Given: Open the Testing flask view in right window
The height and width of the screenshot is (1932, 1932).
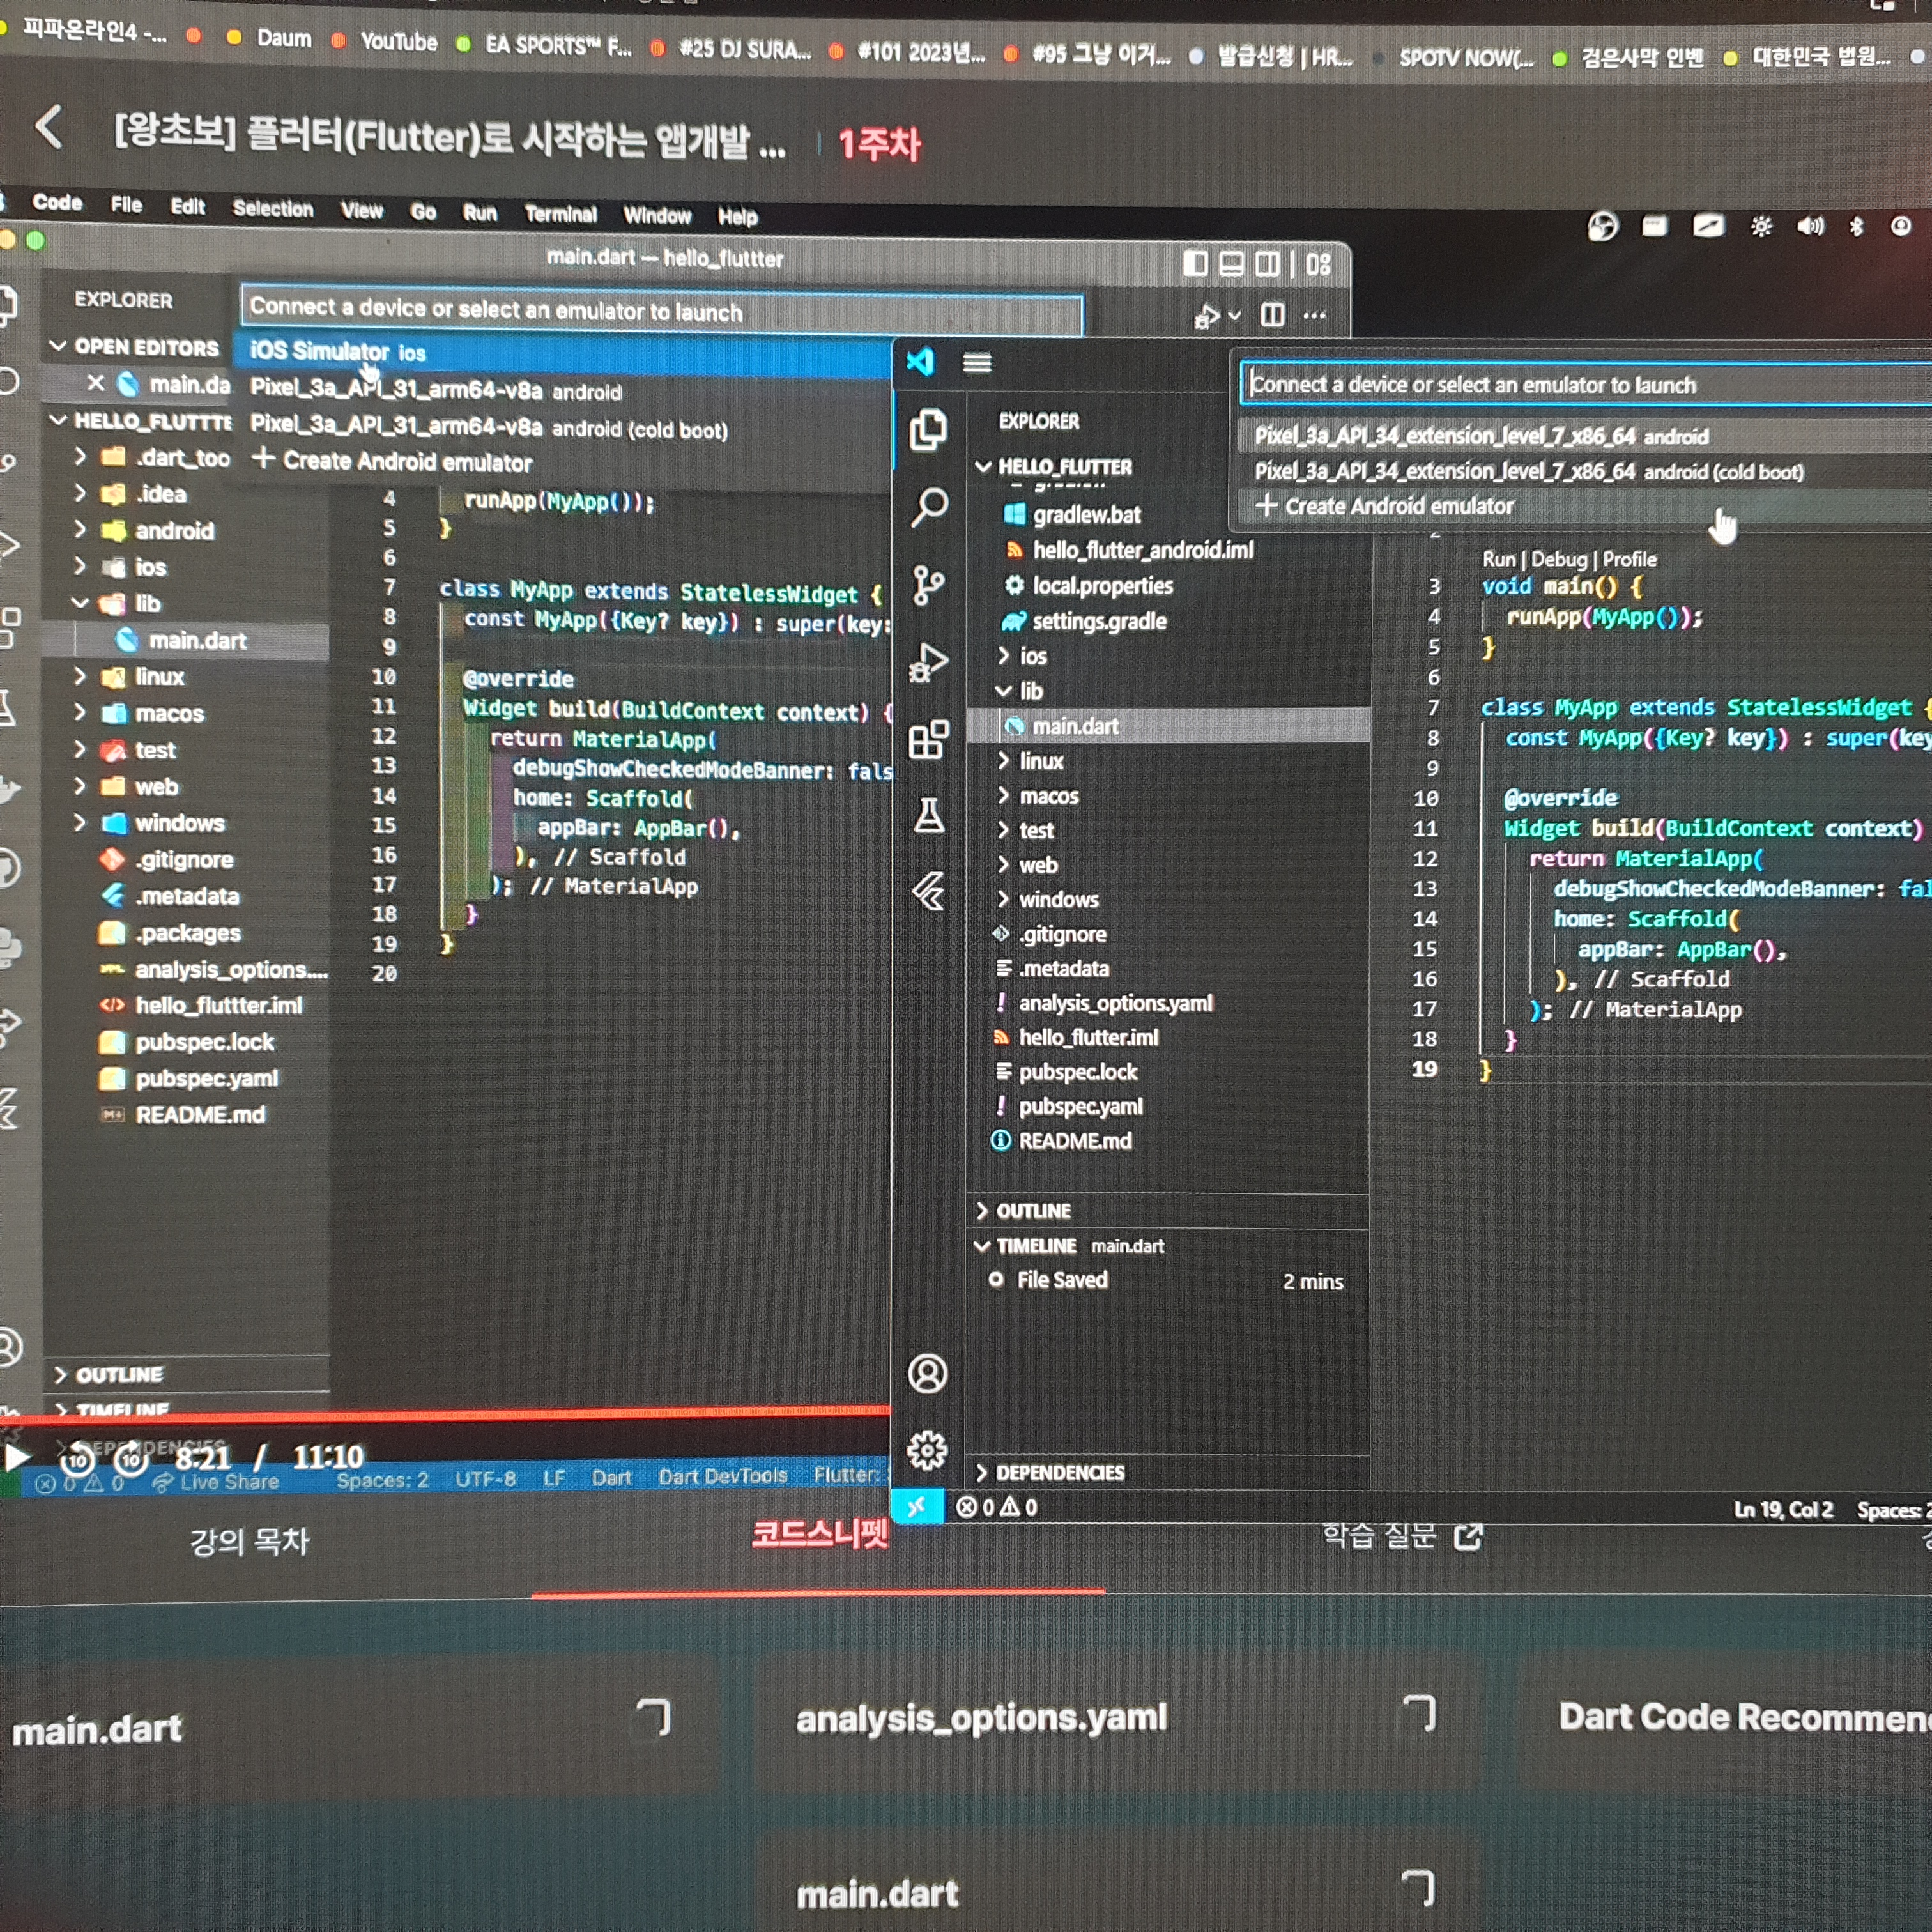Looking at the screenshot, I should click(x=928, y=815).
